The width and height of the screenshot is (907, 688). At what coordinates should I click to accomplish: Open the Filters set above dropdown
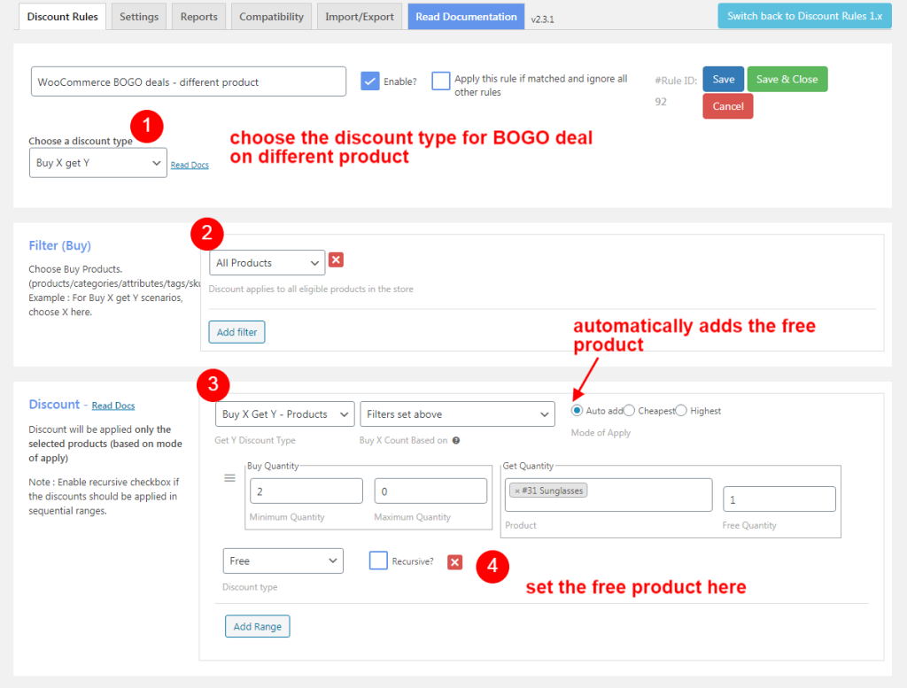click(x=457, y=414)
